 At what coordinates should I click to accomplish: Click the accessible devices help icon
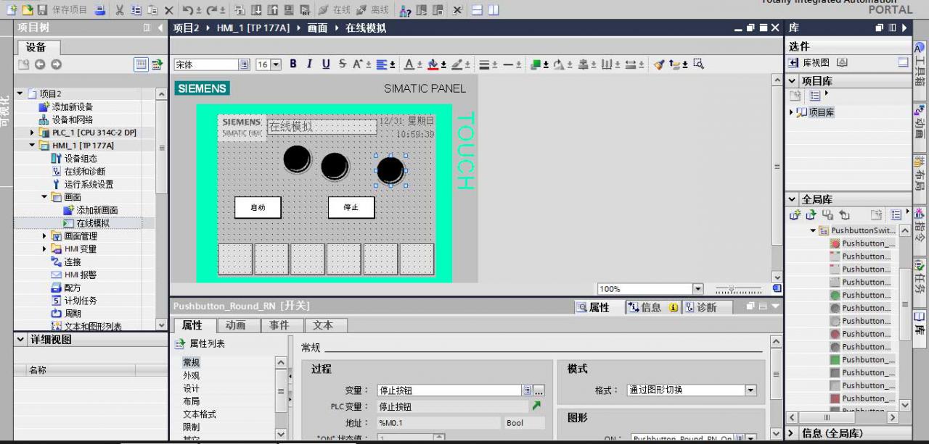[x=406, y=10]
